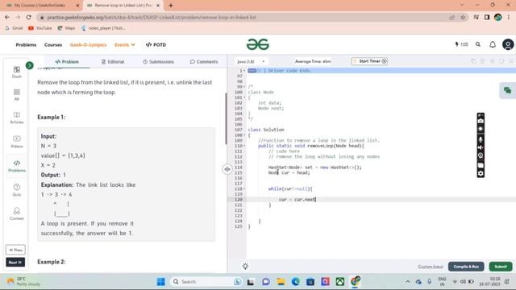Open the green chat bubble widget
Screen dimensions: 516x290
pos(507,90)
